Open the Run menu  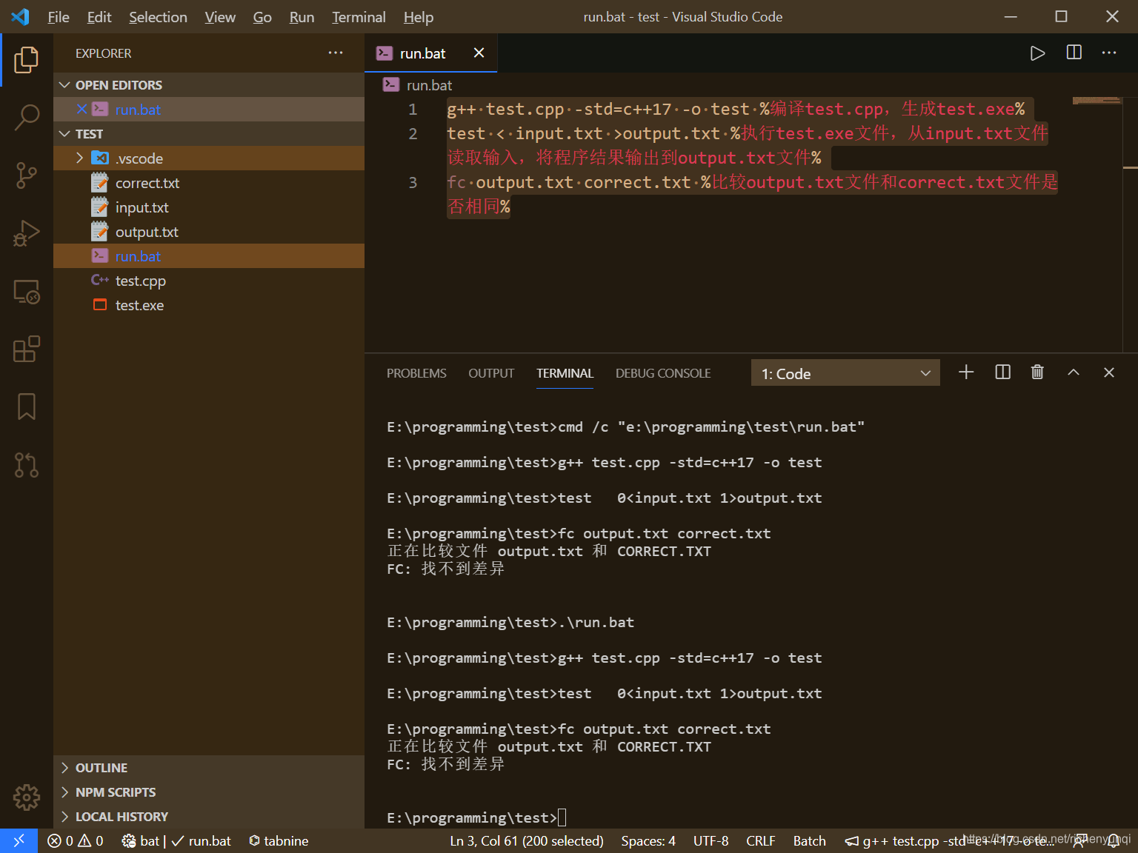[x=302, y=16]
